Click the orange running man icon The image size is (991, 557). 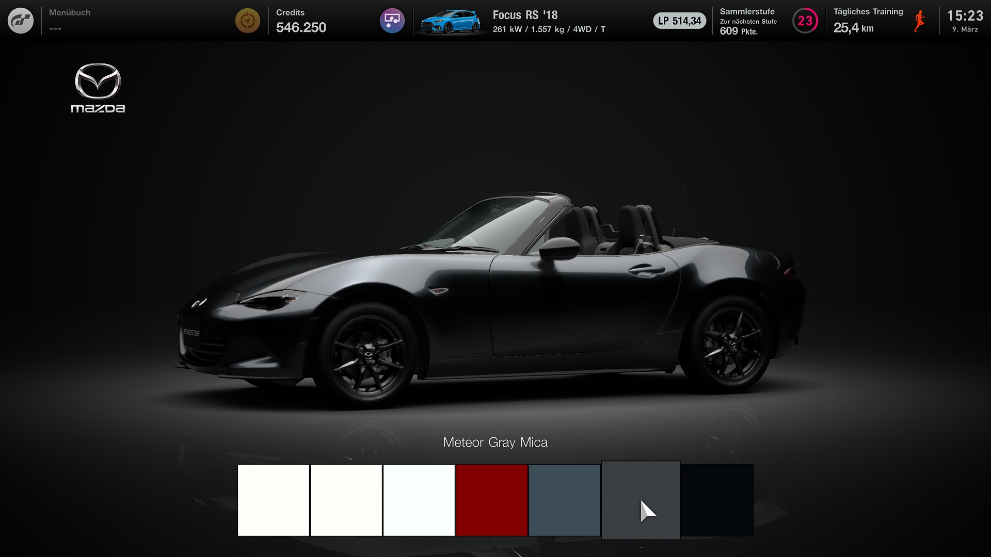919,21
